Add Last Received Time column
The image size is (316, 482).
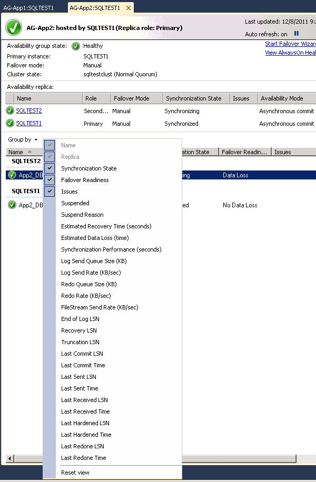pyautogui.click(x=85, y=411)
